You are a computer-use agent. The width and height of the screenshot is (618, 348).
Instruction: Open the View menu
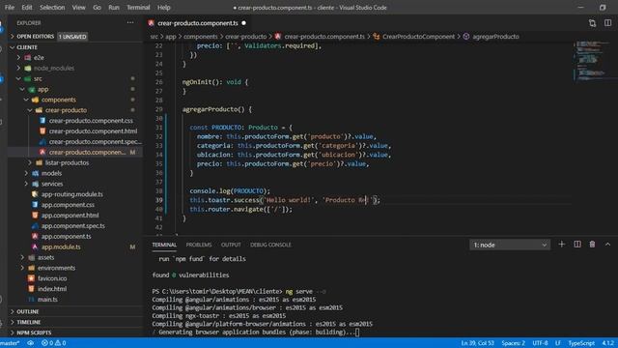pyautogui.click(x=78, y=8)
